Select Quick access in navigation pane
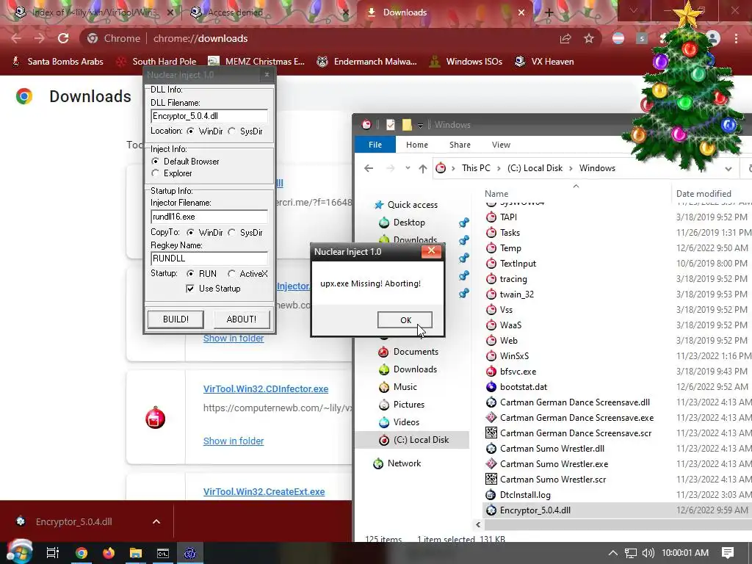The image size is (752, 564). (x=413, y=205)
